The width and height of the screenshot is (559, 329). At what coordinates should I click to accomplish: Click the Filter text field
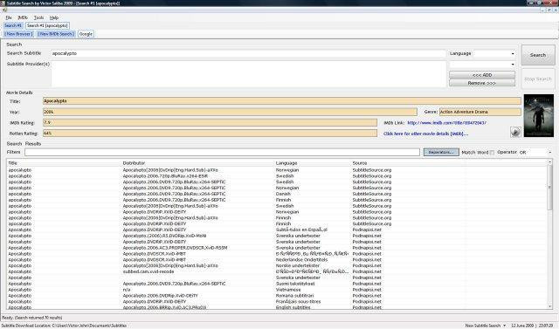(222, 152)
